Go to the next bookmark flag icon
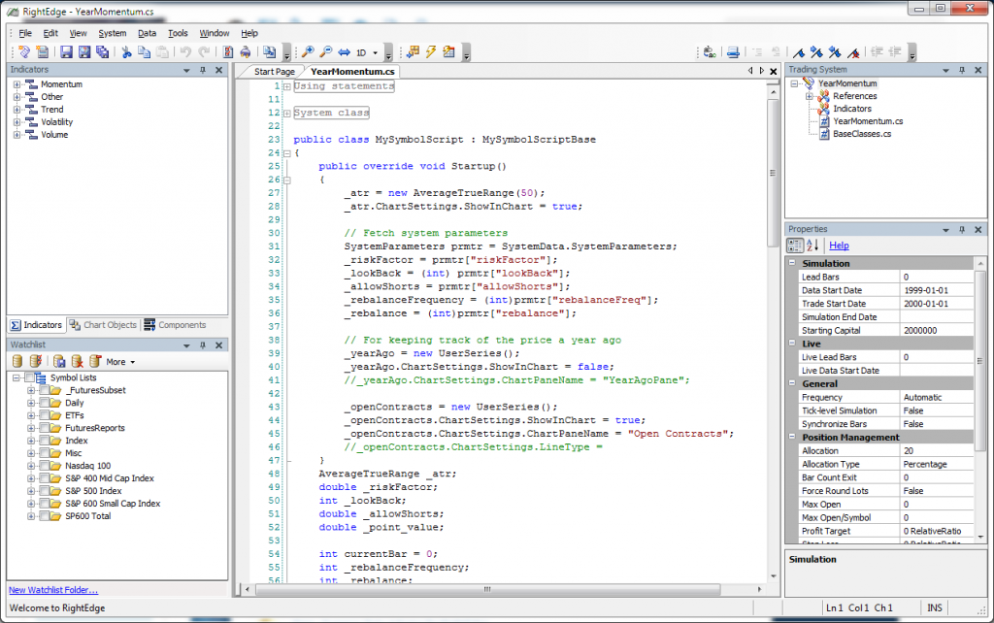This screenshot has height=623, width=994. click(816, 52)
